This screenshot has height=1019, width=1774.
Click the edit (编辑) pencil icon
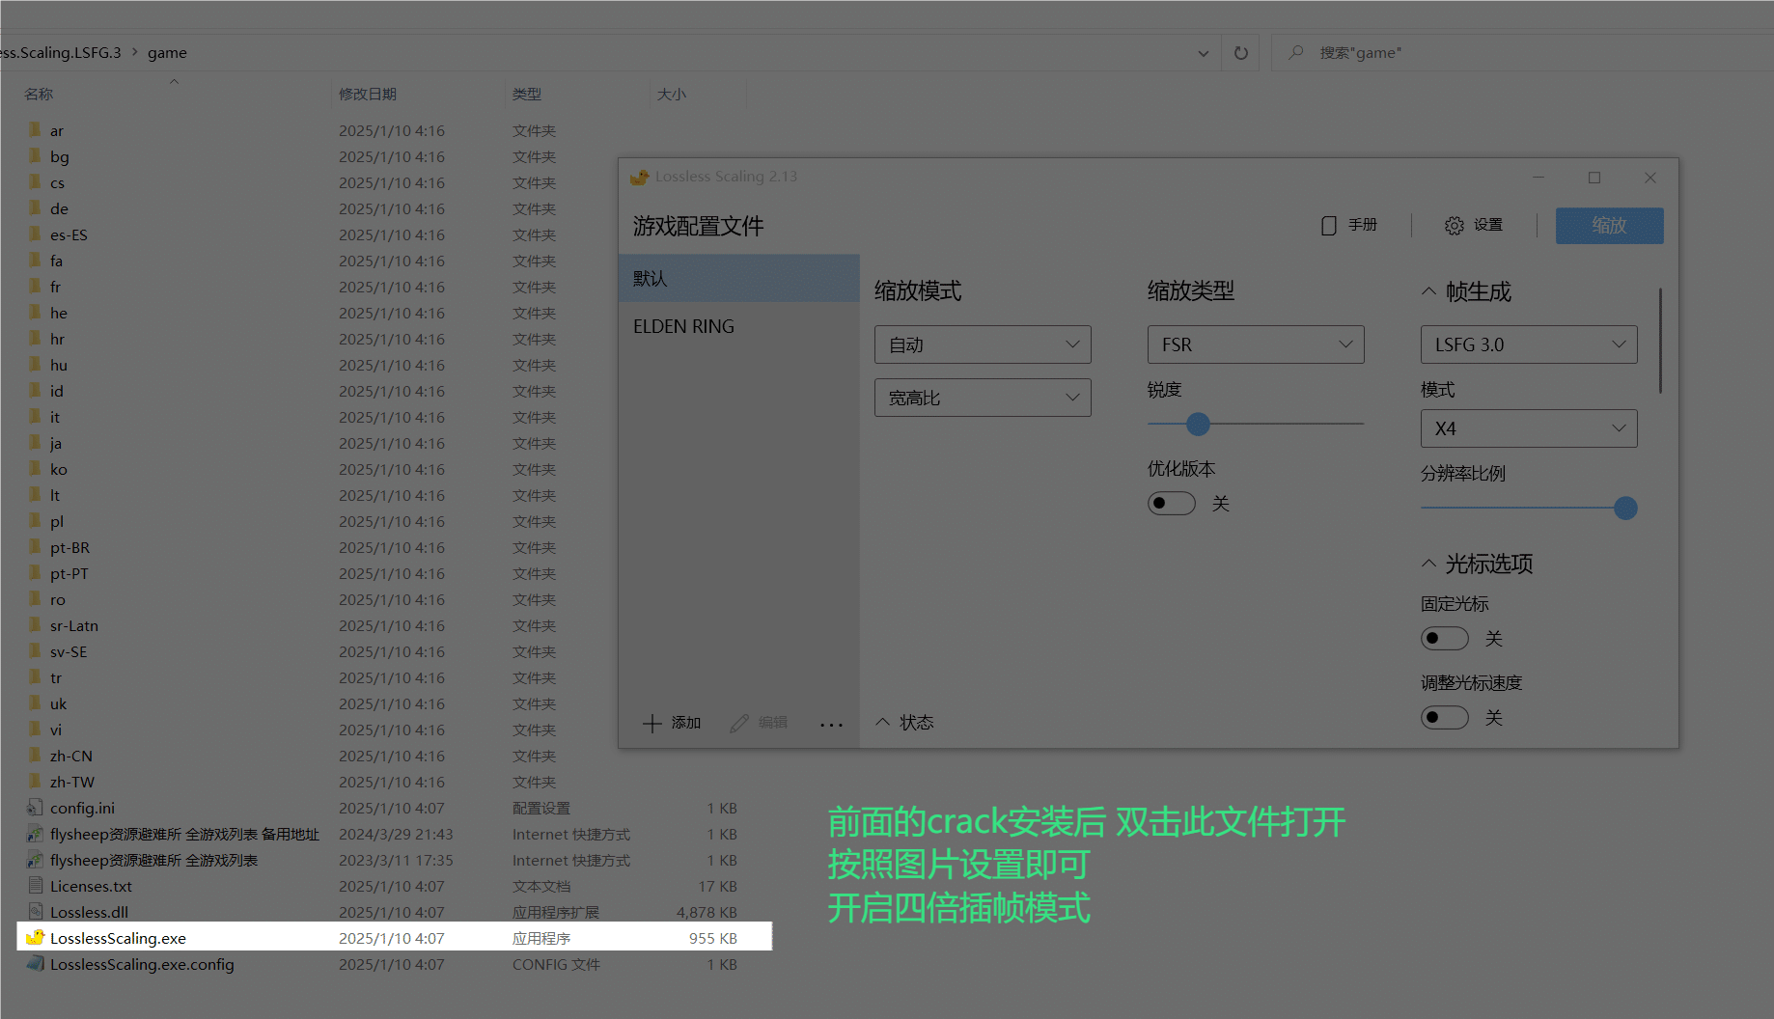(739, 723)
